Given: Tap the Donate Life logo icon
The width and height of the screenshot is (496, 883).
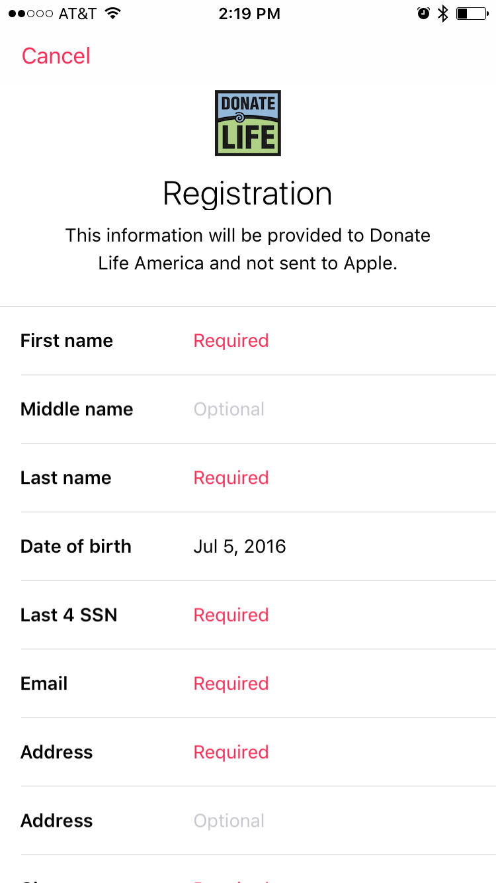Looking at the screenshot, I should 248,123.
